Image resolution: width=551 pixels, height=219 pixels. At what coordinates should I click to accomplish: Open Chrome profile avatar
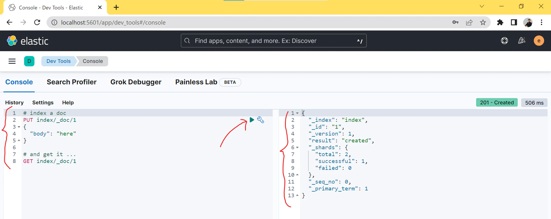[528, 22]
